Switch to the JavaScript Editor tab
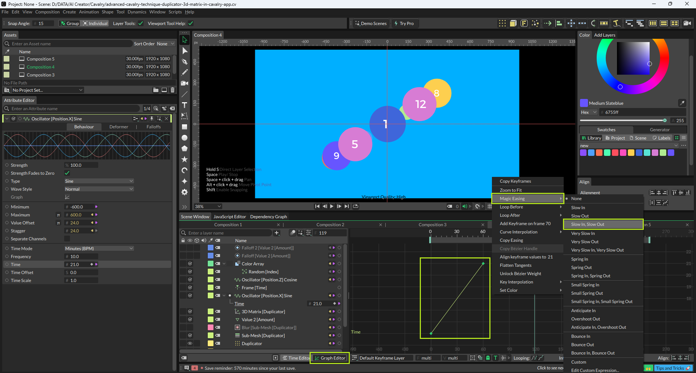The width and height of the screenshot is (696, 373). [x=229, y=217]
